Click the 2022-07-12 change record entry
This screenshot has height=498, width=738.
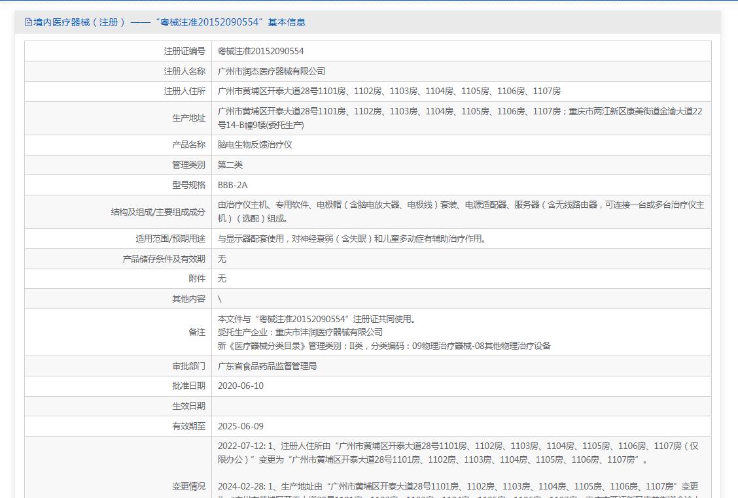pos(457,452)
